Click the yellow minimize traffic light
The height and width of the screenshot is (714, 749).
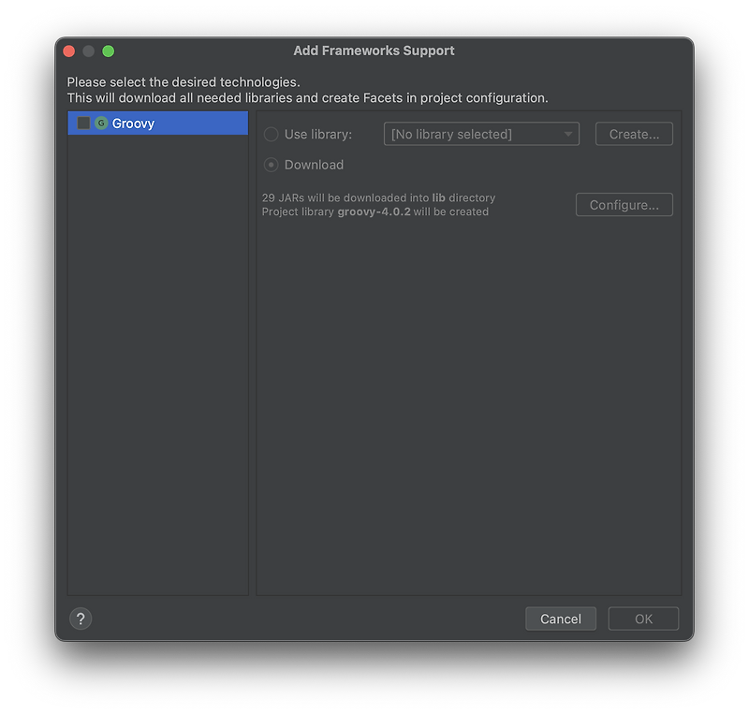coord(88,51)
